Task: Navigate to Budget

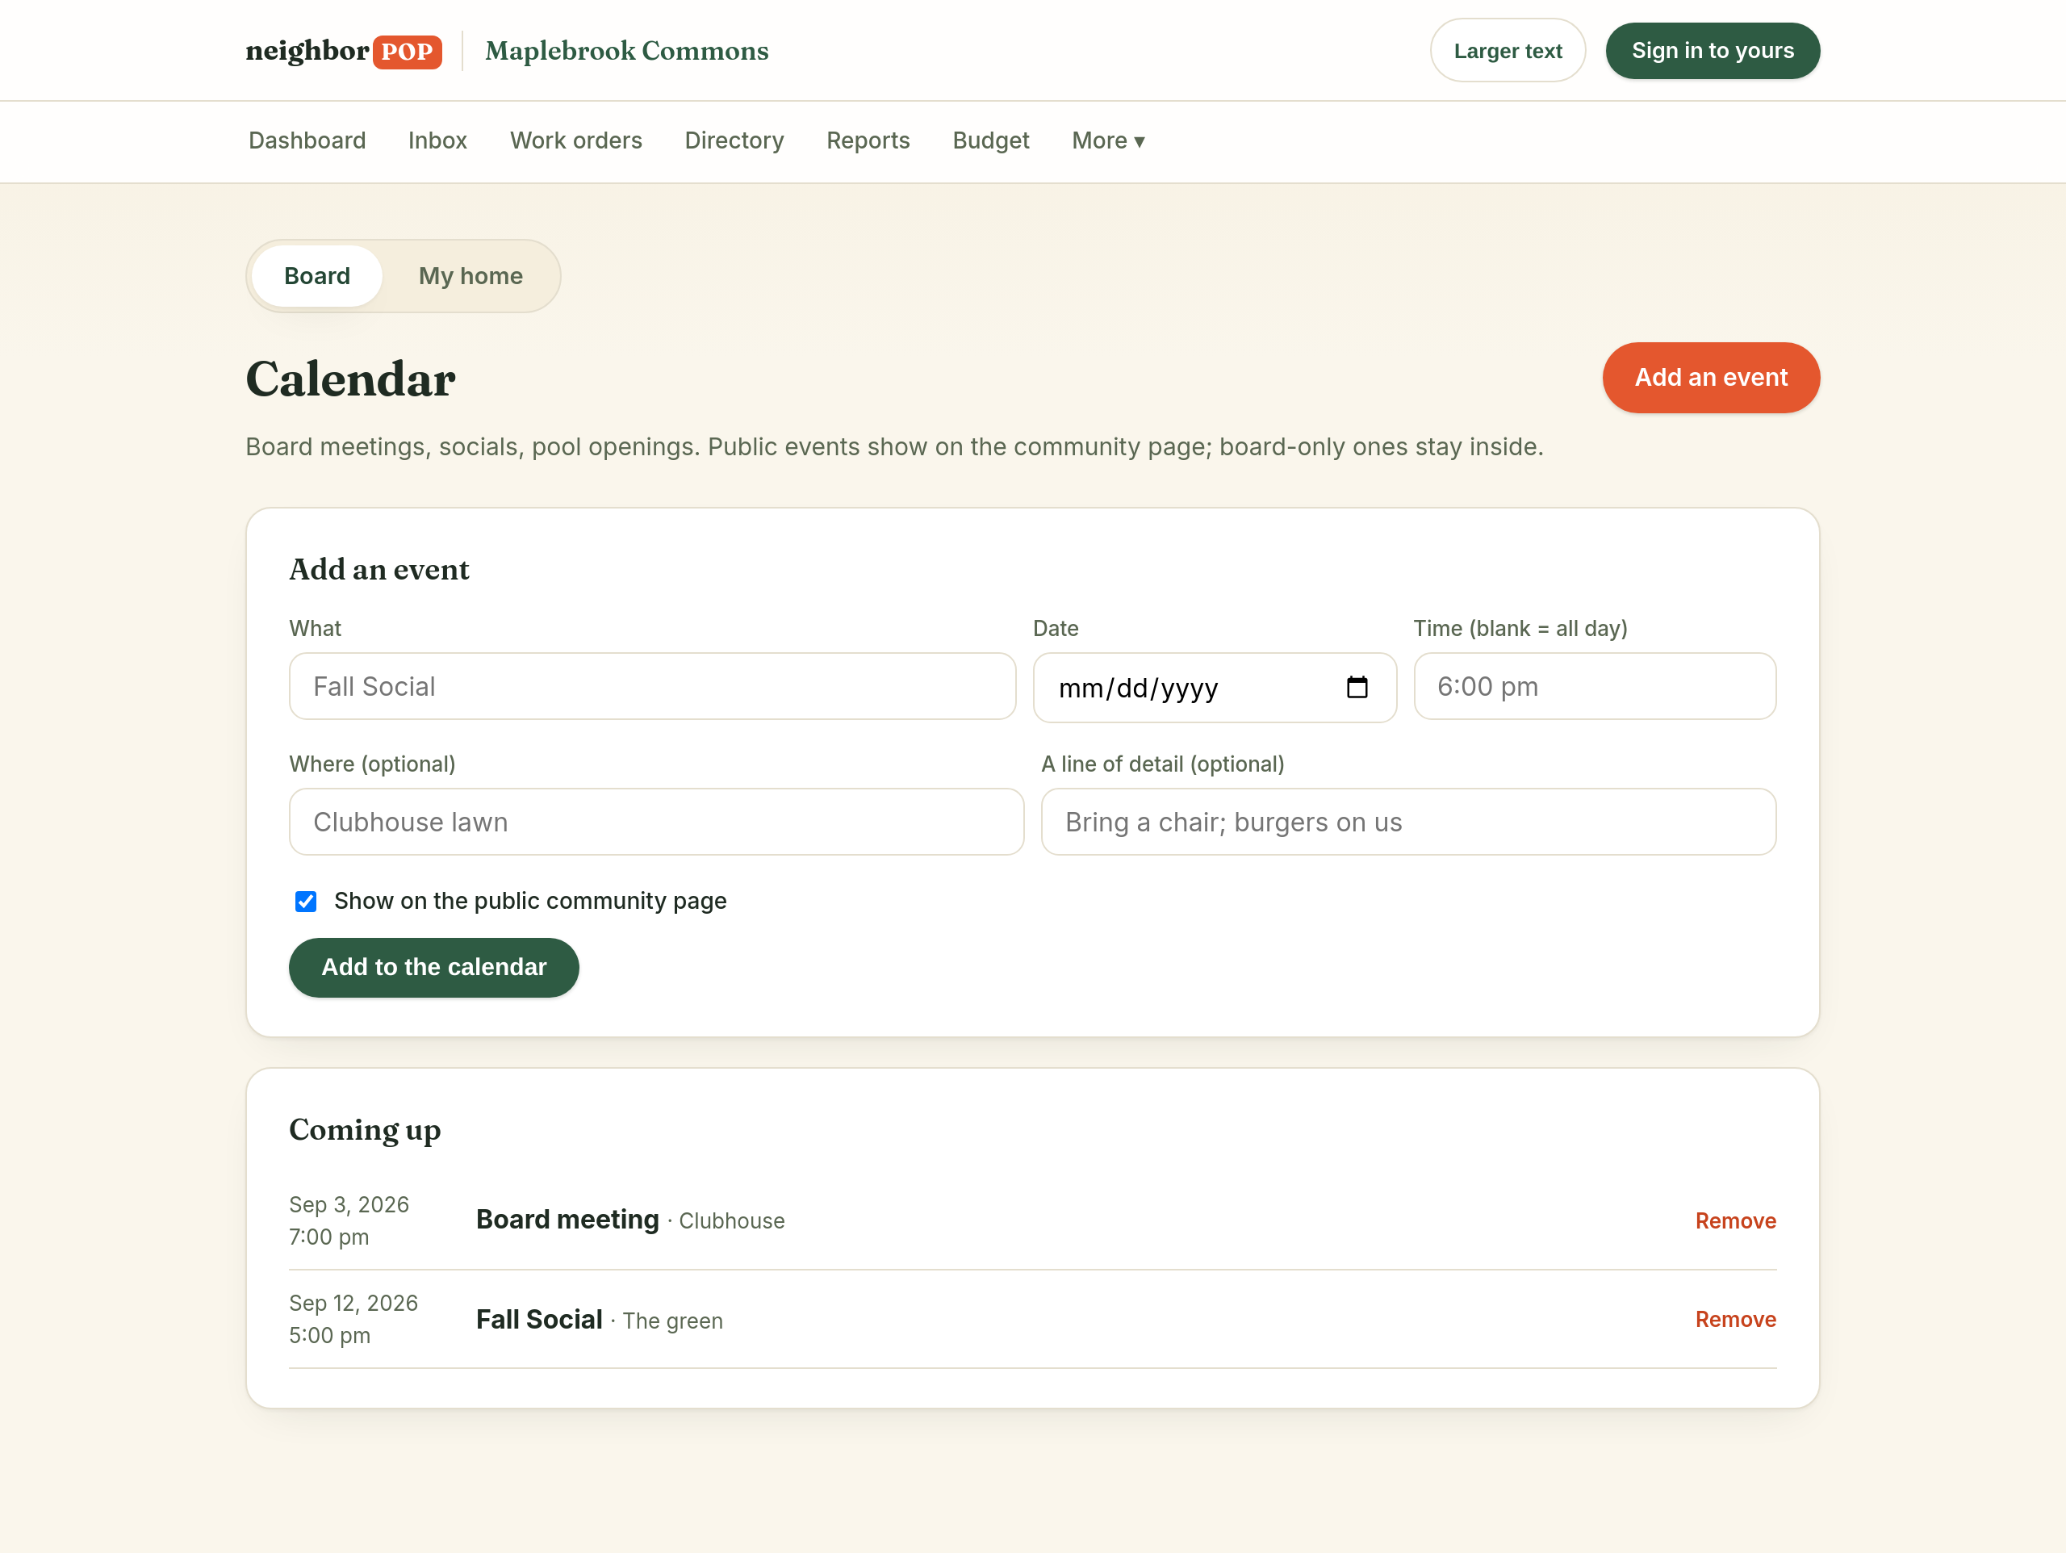Action: click(991, 140)
